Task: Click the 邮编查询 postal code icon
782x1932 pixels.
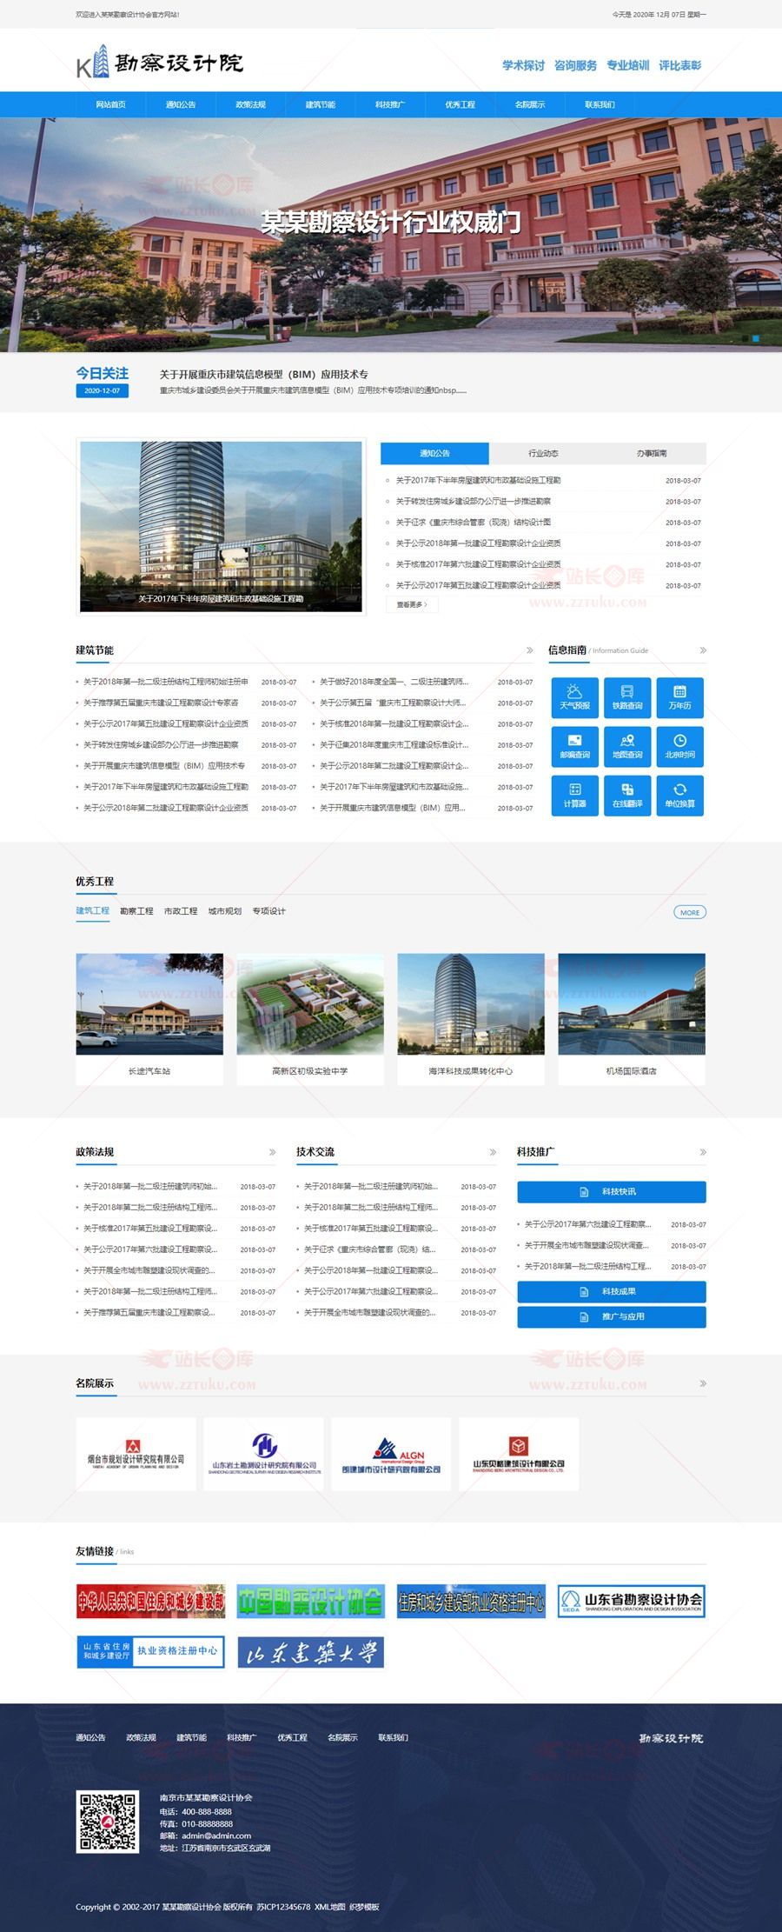Action: coord(574,746)
